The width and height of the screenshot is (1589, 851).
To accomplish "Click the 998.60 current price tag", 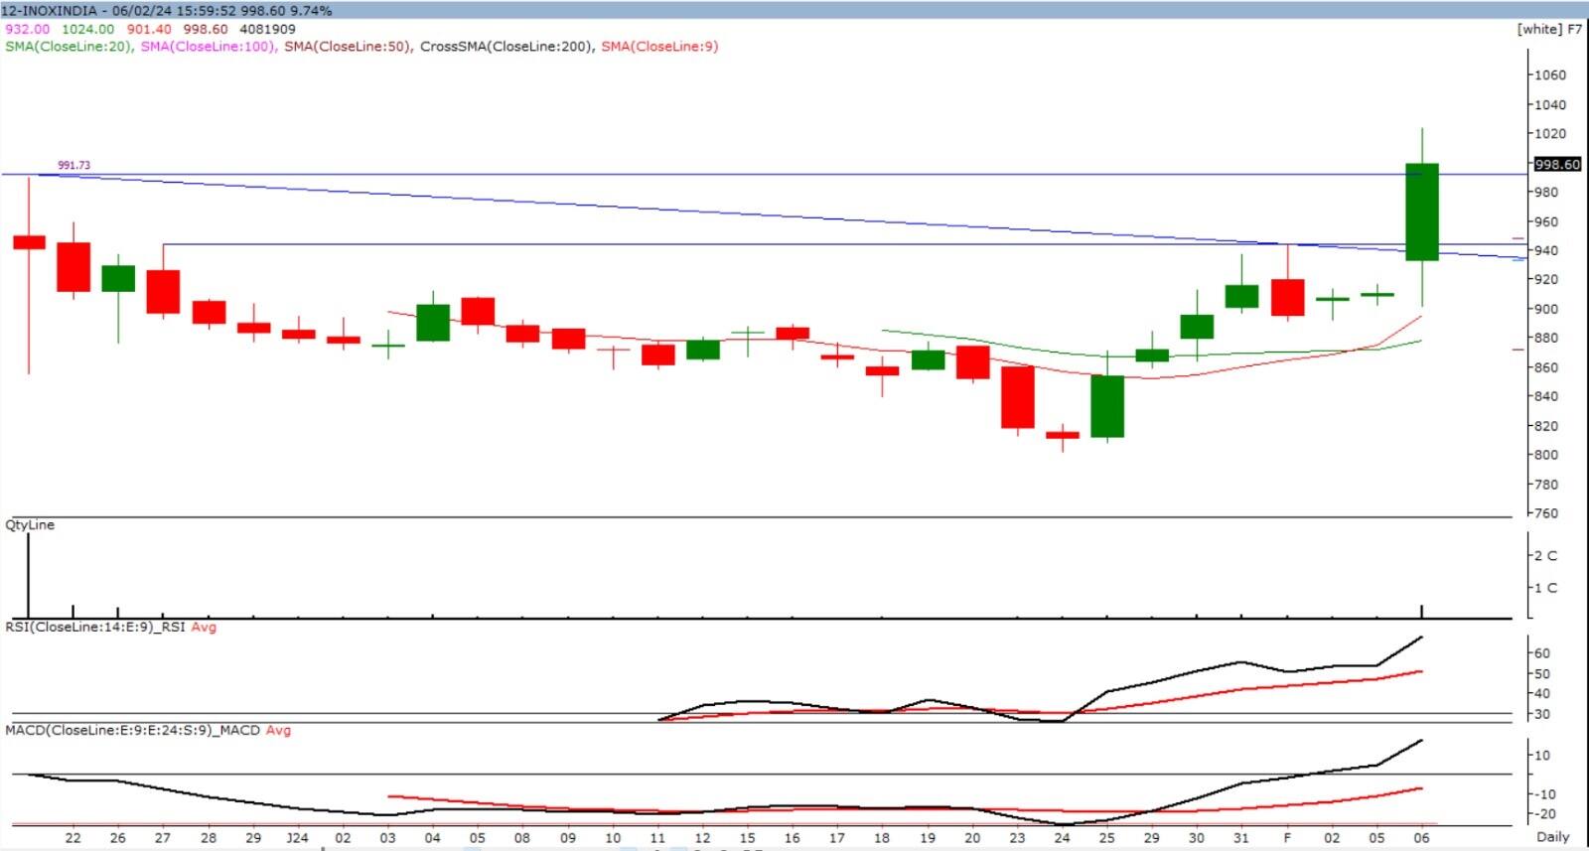I will pos(1556,165).
